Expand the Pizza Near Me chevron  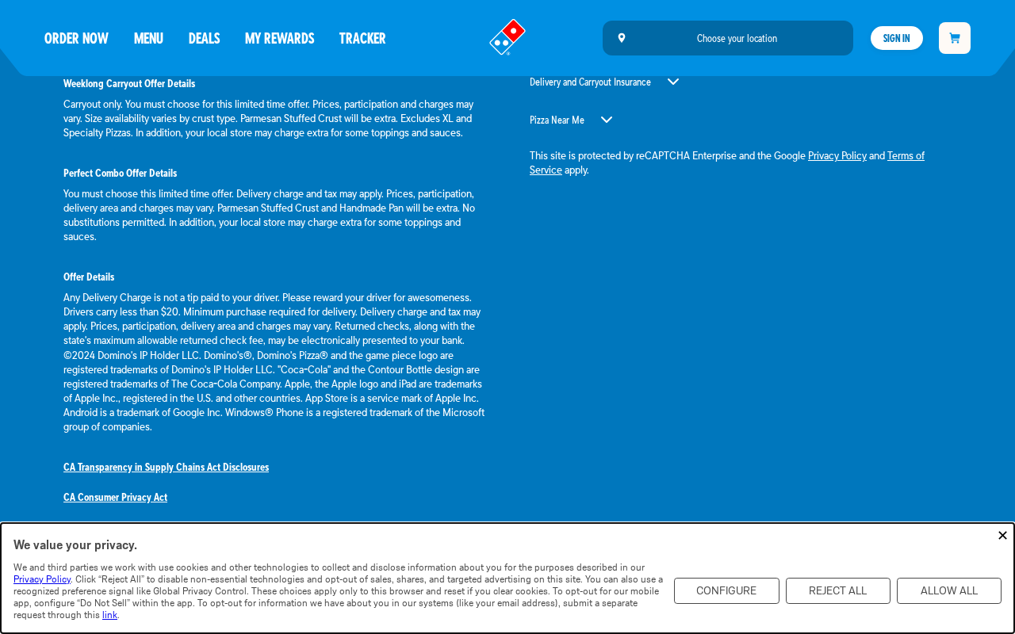tap(607, 120)
